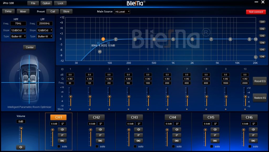Click CH6 marker beside the EQ graph

tap(262, 56)
